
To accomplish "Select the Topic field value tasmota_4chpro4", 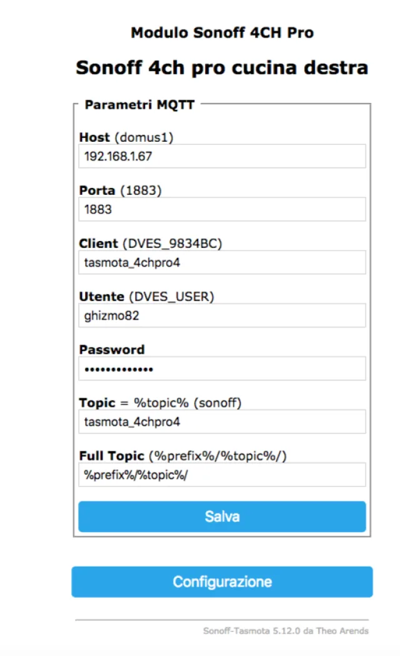I will tap(222, 422).
